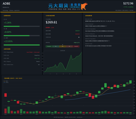The image size is (136, 119).
Task: Open the Barchart Adobe stock news headline
Action: coord(96,26)
